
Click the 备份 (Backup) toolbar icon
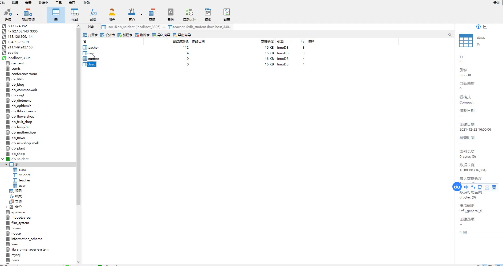(171, 15)
